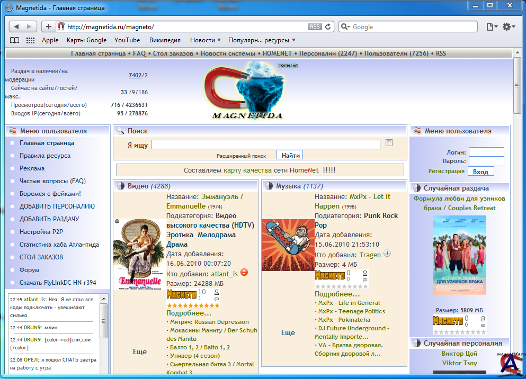Screen dimensions: 526x379
Task: Tick the checkbox beside the search field
Action: (389, 143)
